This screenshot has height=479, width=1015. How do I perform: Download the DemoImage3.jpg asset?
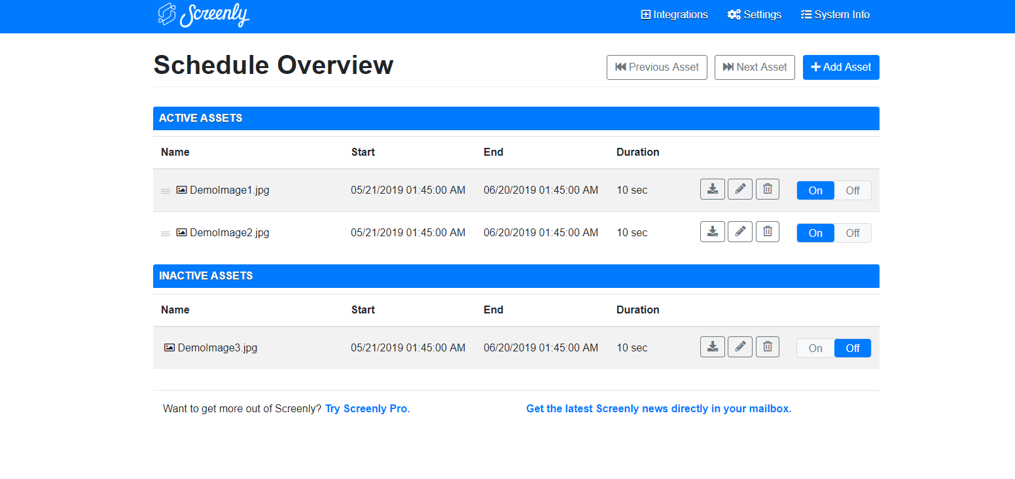tap(712, 347)
